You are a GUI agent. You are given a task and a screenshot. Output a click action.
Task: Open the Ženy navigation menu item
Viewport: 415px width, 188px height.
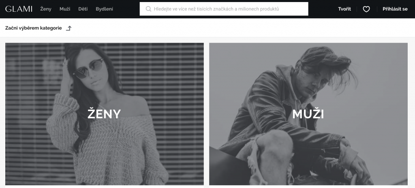click(46, 9)
